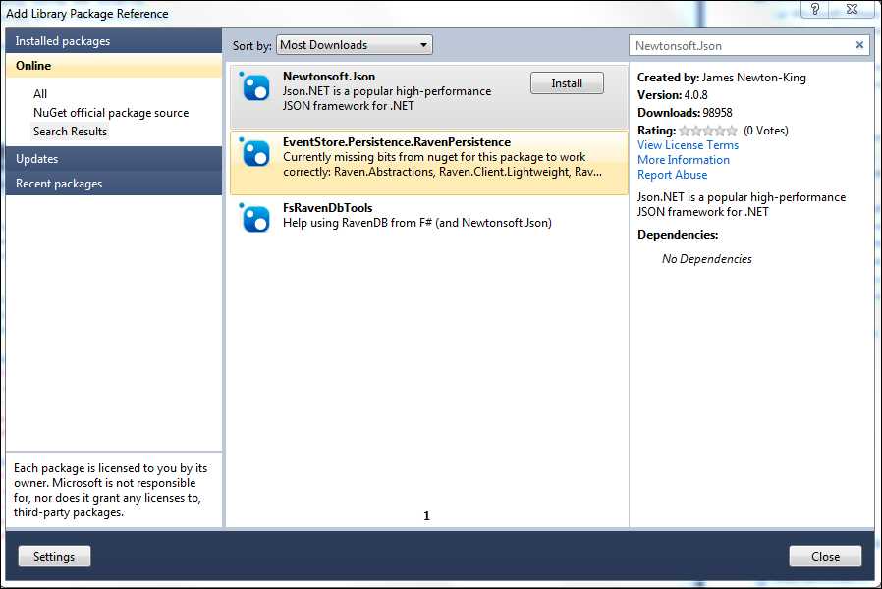Click the rating stars for the package
Image resolution: width=882 pixels, height=589 pixels.
click(707, 131)
